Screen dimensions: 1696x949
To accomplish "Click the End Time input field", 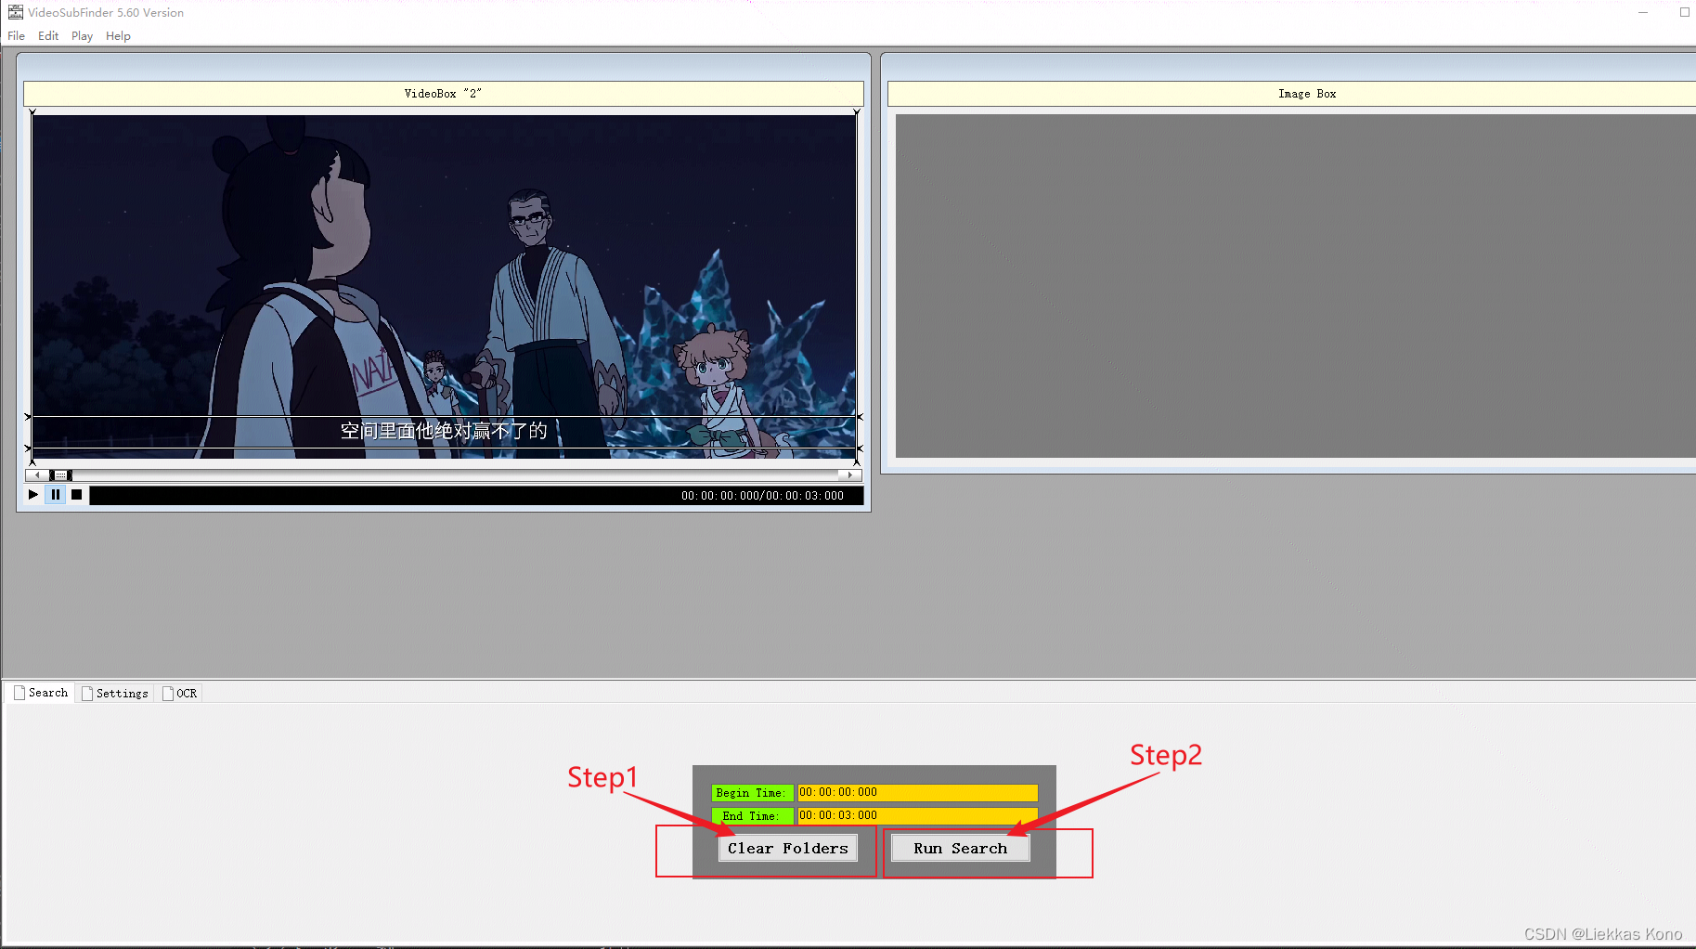I will pos(917,815).
